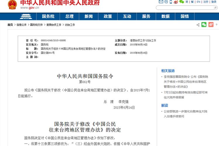Click the building home icon in the navigation bar
Viewport: 219px width, 146px height.
(26, 16)
